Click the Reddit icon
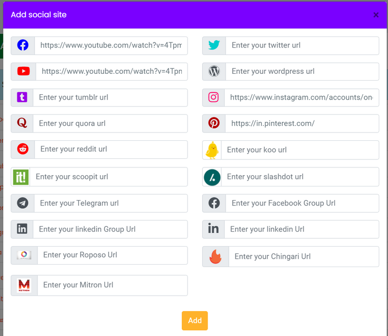This screenshot has width=388, height=336. (23, 149)
